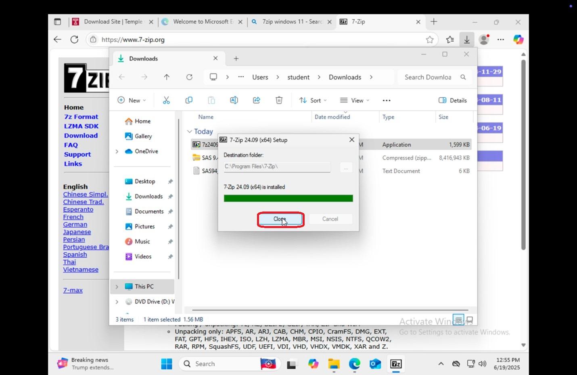577x375 pixels.
Task: Click the Date modified column header
Action: pyautogui.click(x=332, y=117)
